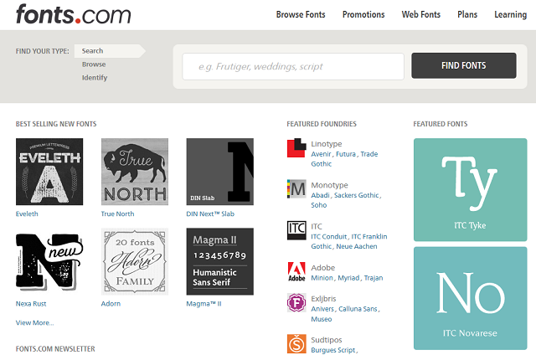This screenshot has width=536, height=355.
Task: Click the Adobe foundry name text
Action: (323, 268)
